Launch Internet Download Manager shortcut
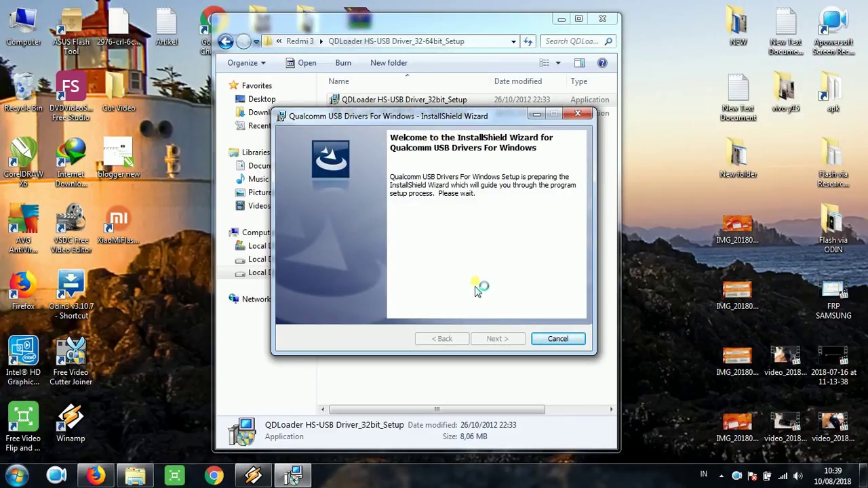868x488 pixels. [x=71, y=163]
